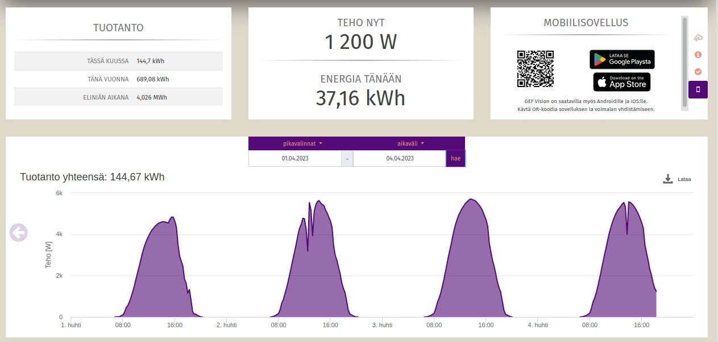Click the Mobiilisovellus panel scrollbar

click(684, 63)
